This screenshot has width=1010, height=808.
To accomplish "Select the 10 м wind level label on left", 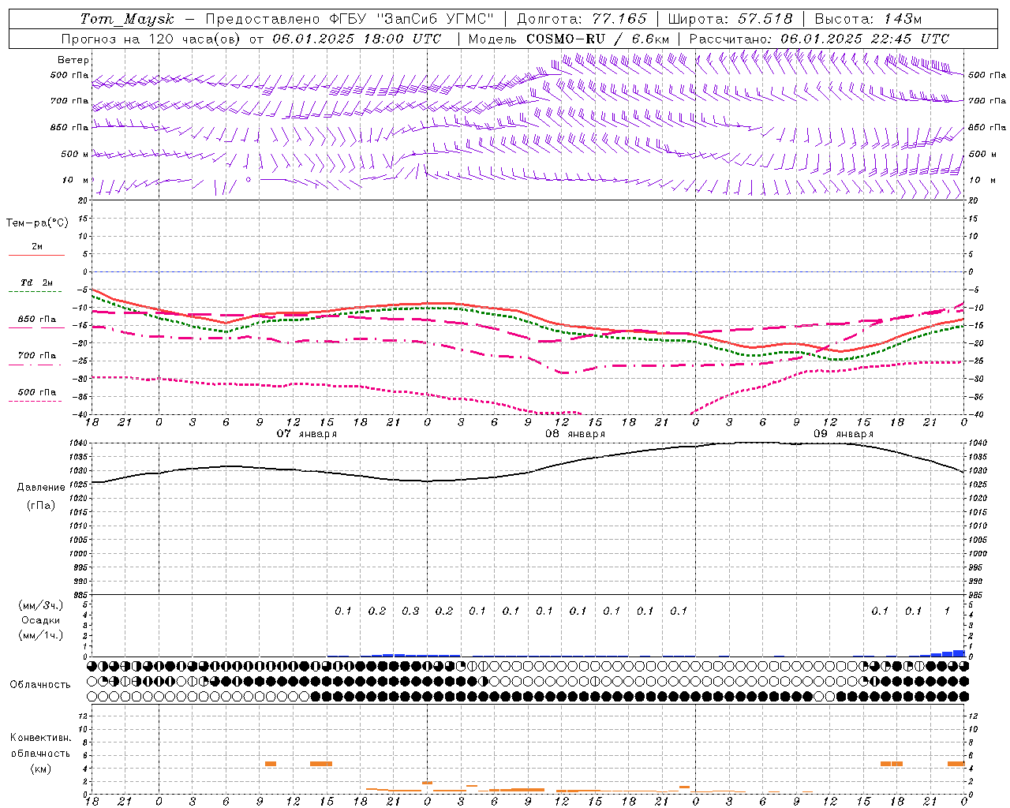I will click(x=76, y=180).
